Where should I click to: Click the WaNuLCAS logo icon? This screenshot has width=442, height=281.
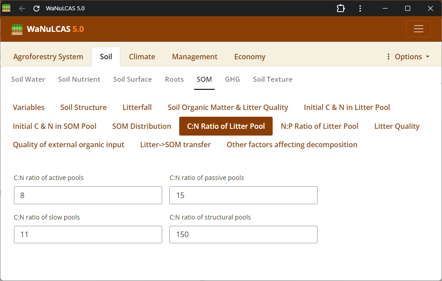[x=17, y=29]
